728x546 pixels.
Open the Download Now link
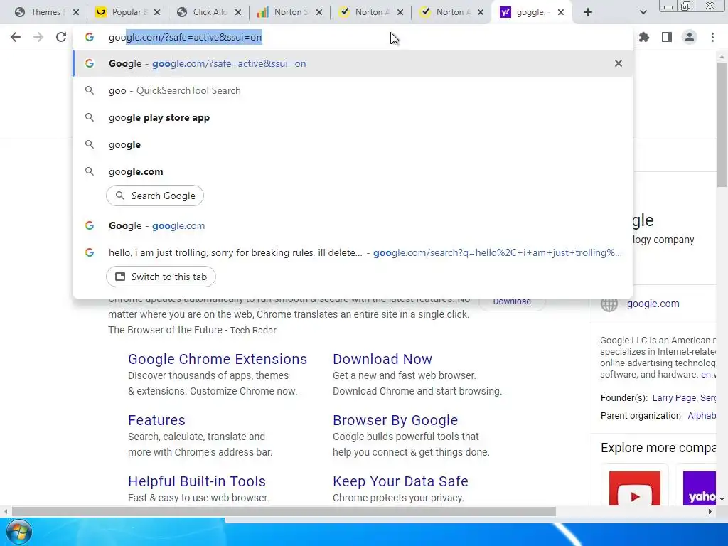382,359
